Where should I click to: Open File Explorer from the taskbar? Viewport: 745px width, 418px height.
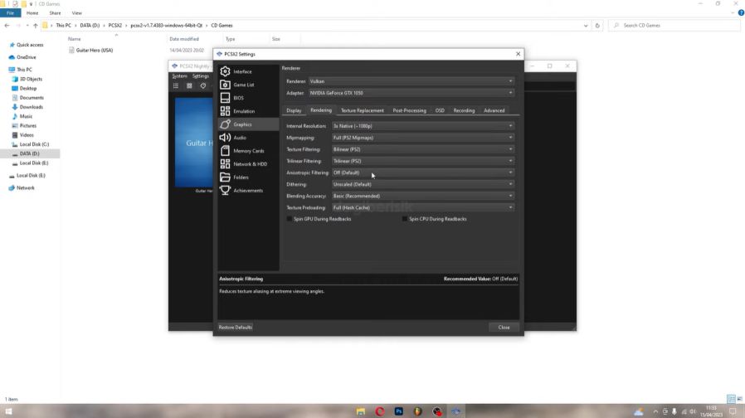click(361, 411)
